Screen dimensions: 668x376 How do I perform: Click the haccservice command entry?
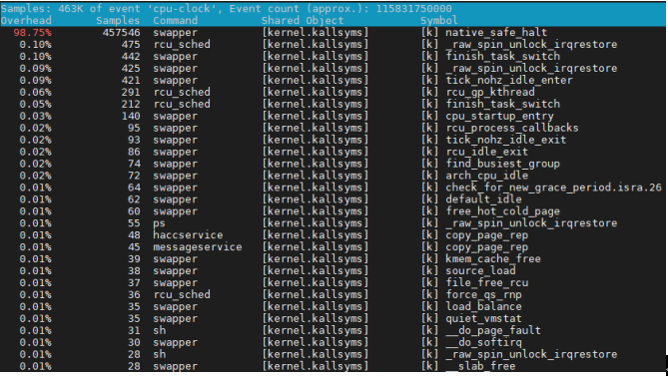pyautogui.click(x=188, y=235)
